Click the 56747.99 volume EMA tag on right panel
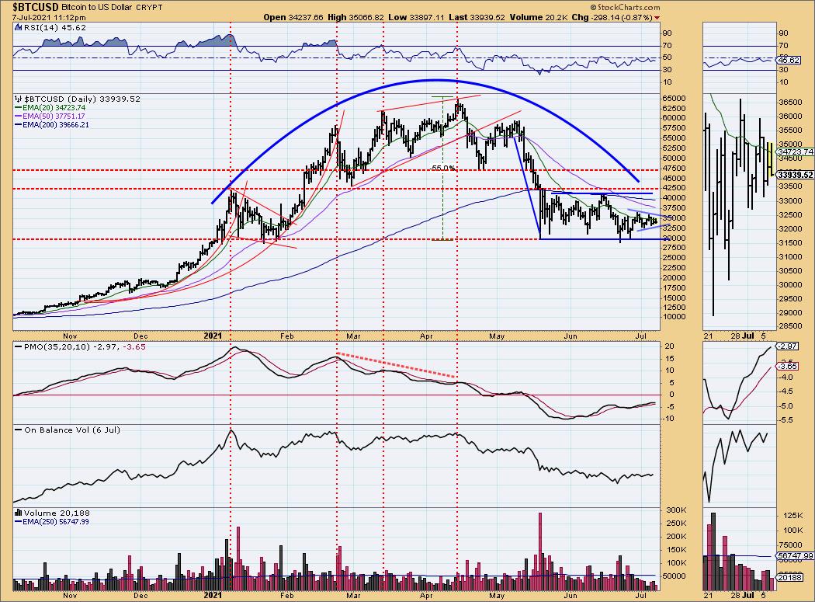This screenshot has width=815, height=602. [x=795, y=556]
